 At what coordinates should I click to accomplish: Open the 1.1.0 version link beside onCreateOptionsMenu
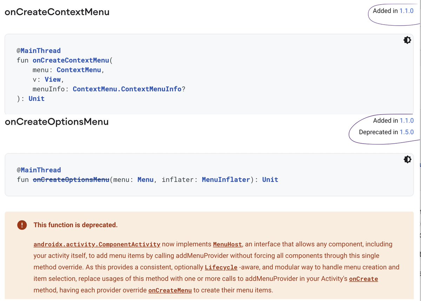tap(407, 120)
